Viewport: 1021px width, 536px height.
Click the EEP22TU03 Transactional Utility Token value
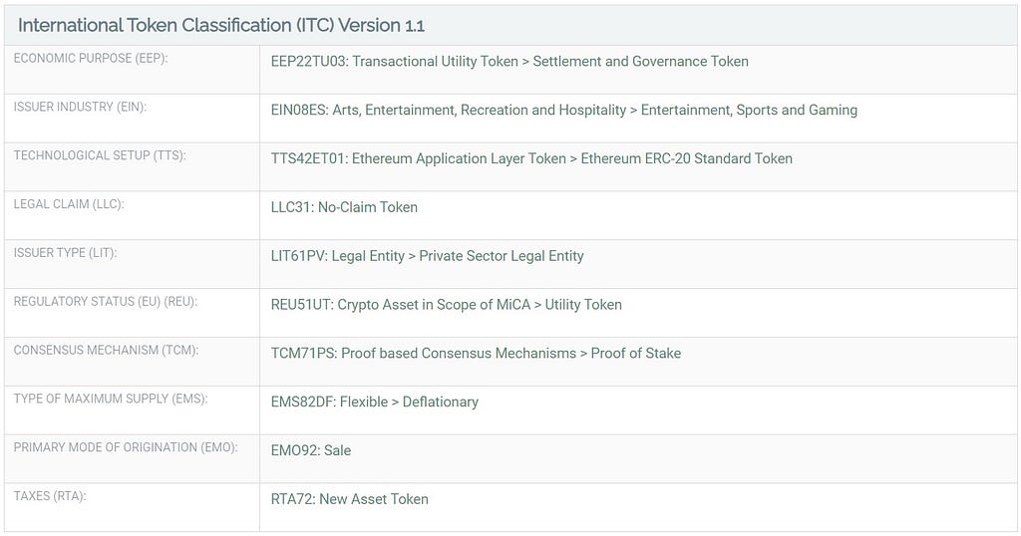510,61
